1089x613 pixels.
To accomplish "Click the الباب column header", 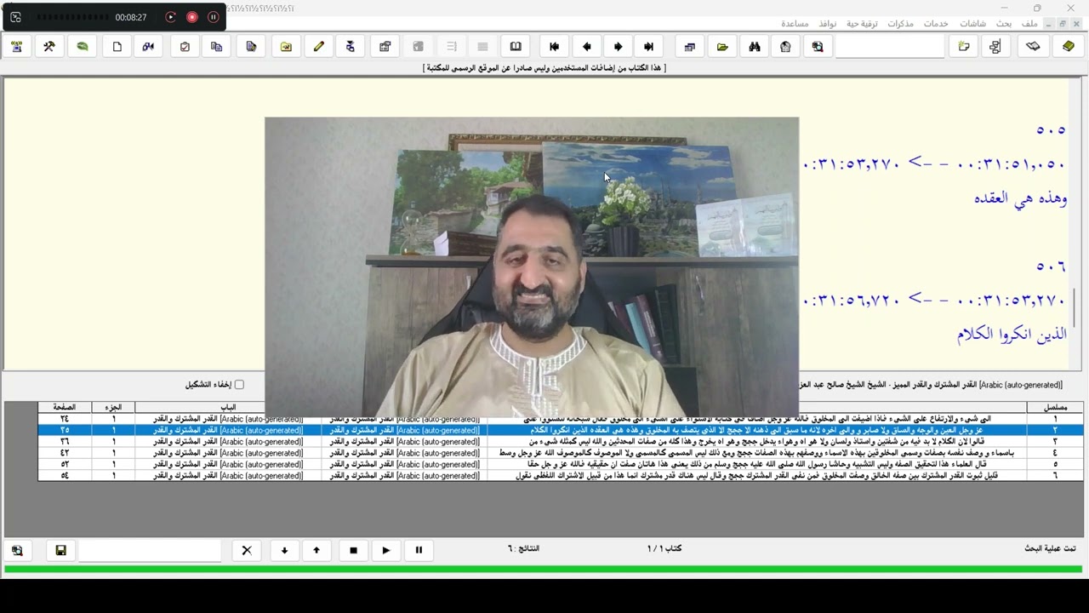I will point(228,407).
